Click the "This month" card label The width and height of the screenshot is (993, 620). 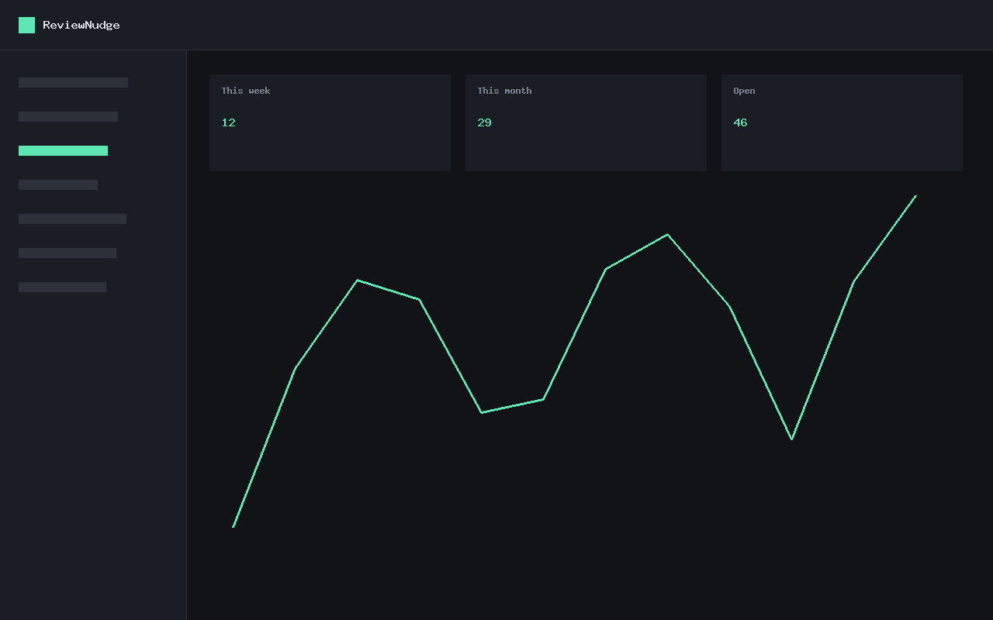(x=504, y=91)
